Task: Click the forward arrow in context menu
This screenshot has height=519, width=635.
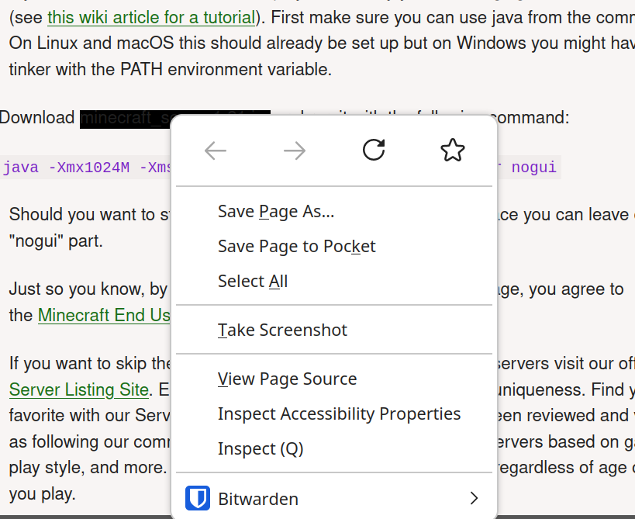Action: pos(295,151)
